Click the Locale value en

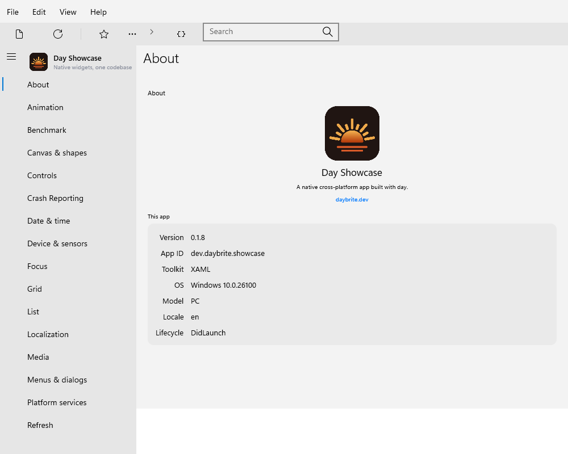tap(194, 317)
